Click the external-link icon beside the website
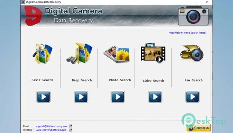233x133 pixels. [71, 130]
